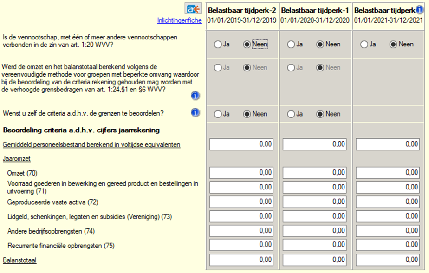Click personeelsbestand field for period 2020
429x273 pixels.
(x=315, y=145)
